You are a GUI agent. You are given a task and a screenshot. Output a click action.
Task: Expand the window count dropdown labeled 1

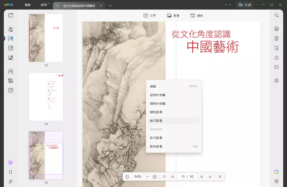pos(228,5)
